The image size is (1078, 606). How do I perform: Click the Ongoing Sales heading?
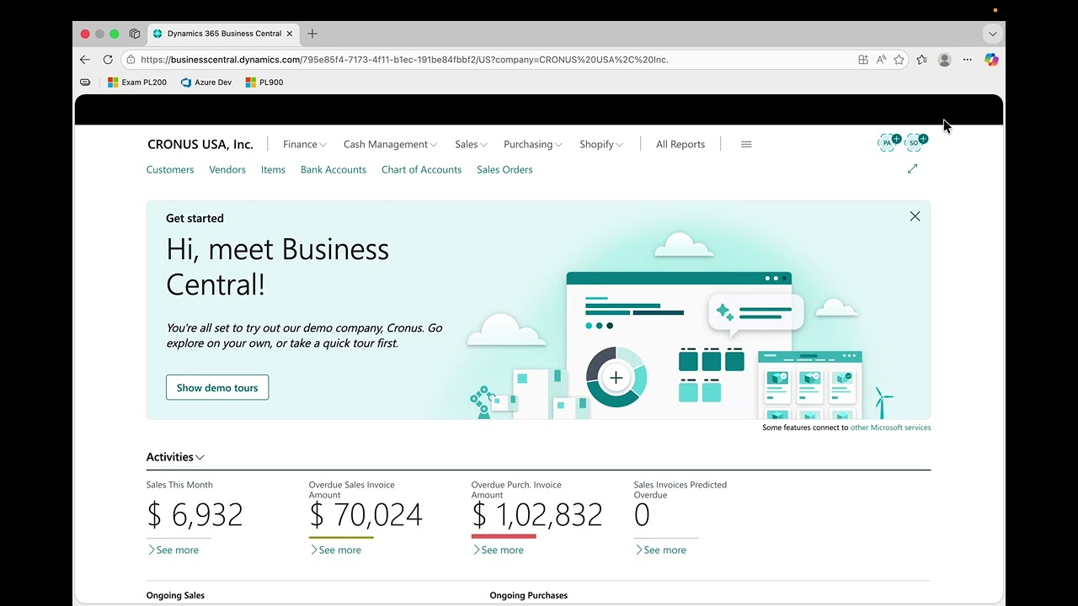[175, 595]
